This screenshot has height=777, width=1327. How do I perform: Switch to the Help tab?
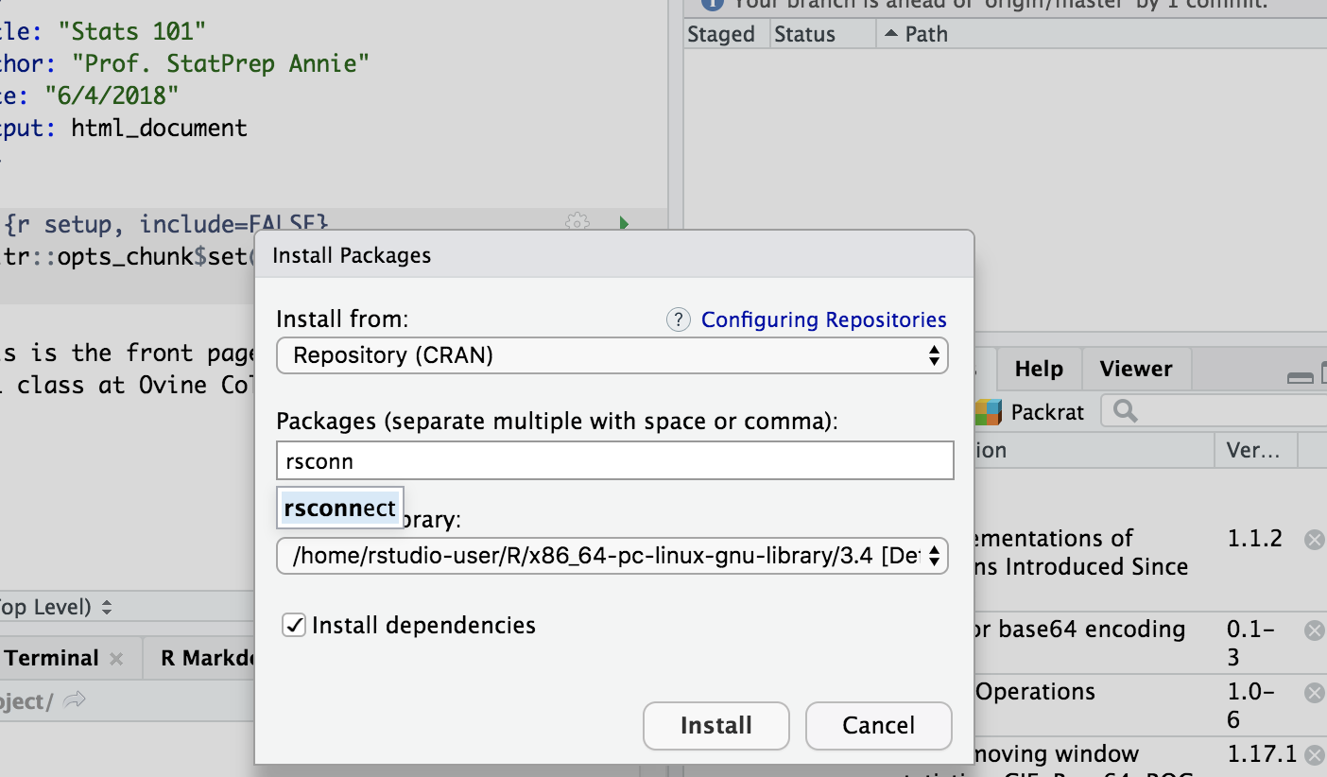(x=1038, y=369)
